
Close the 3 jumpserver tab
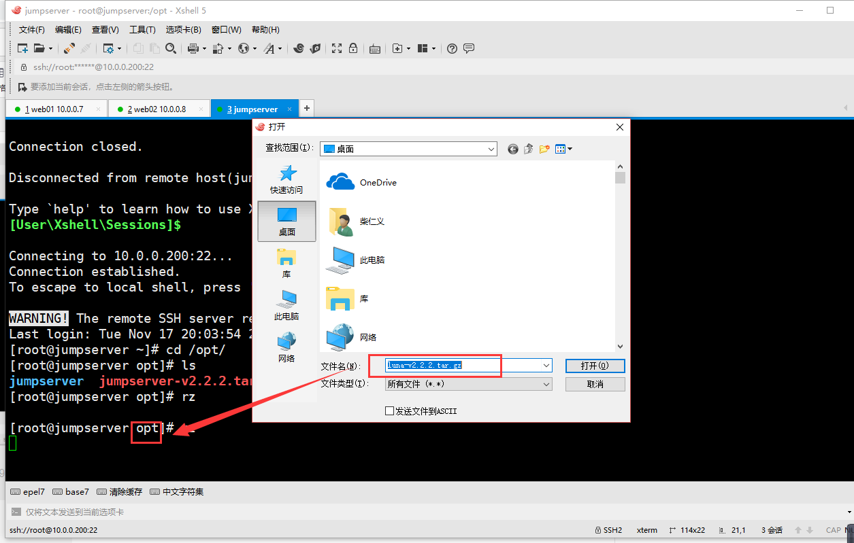pos(290,109)
